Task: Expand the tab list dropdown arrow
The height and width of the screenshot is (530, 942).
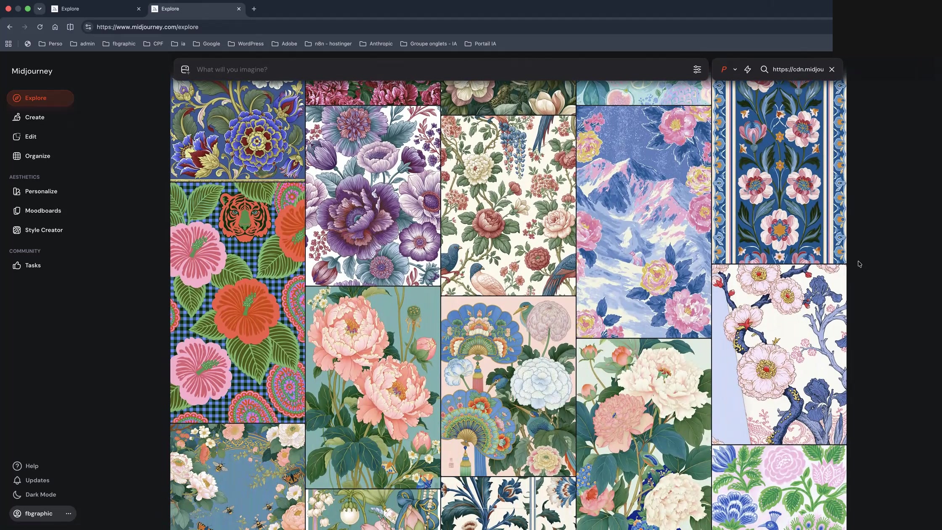Action: [39, 9]
